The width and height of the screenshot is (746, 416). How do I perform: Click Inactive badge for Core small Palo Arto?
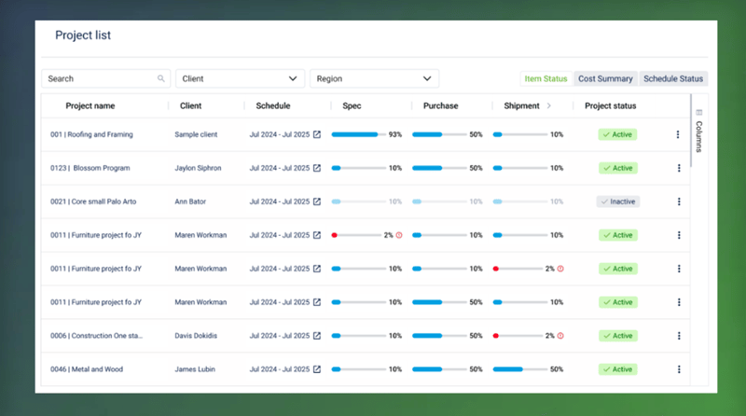618,201
